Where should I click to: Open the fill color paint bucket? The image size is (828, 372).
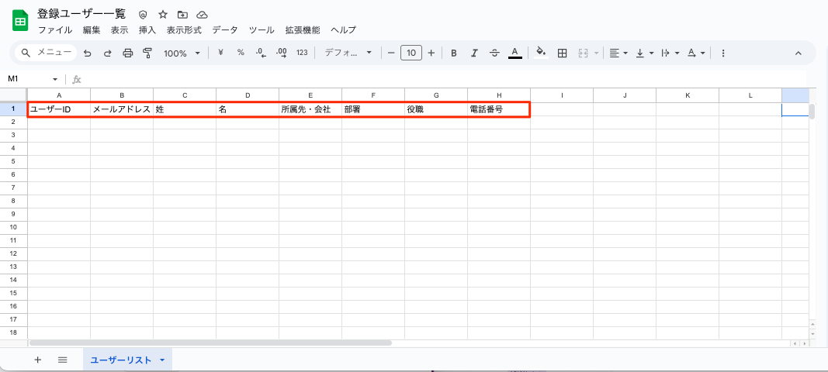pyautogui.click(x=541, y=53)
